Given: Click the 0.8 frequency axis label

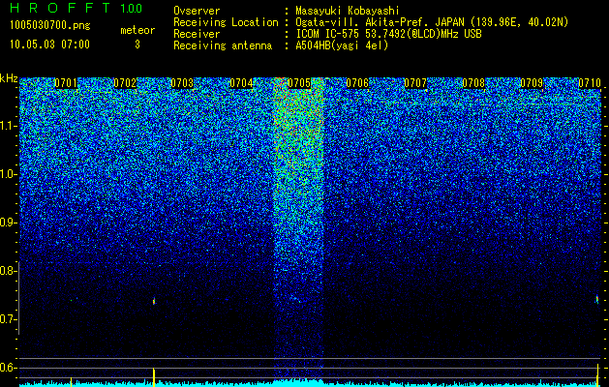Looking at the screenshot, I should (x=8, y=271).
